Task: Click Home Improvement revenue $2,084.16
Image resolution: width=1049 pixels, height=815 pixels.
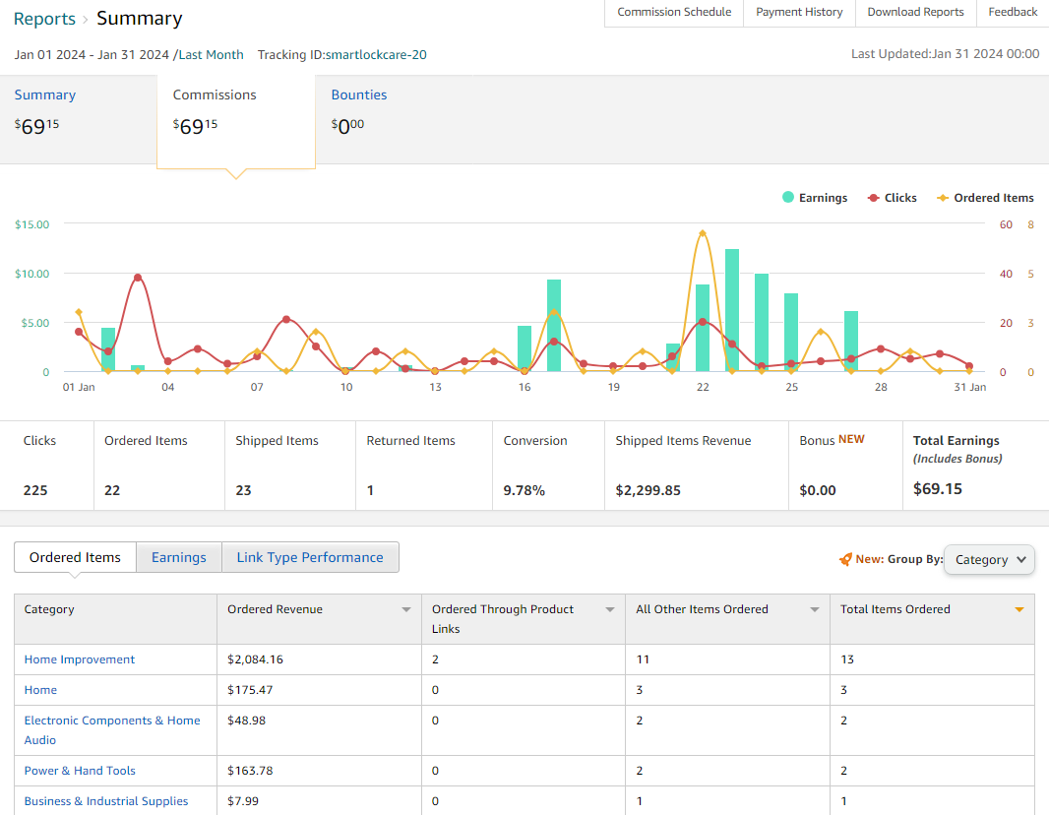Action: point(255,659)
